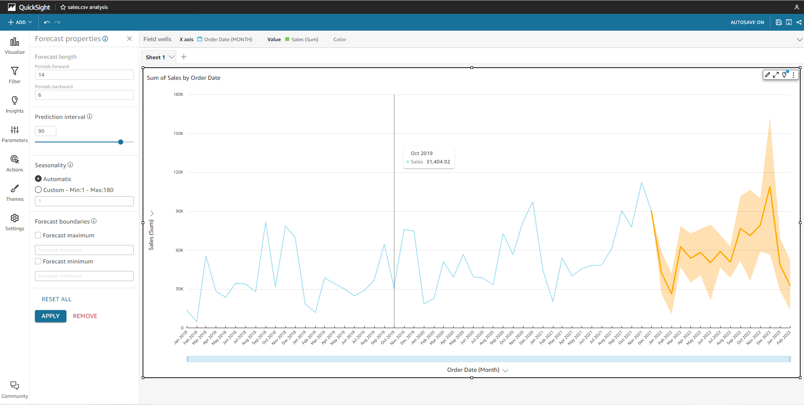The height and width of the screenshot is (405, 804).
Task: Click the visual format pencil icon
Action: click(x=767, y=75)
